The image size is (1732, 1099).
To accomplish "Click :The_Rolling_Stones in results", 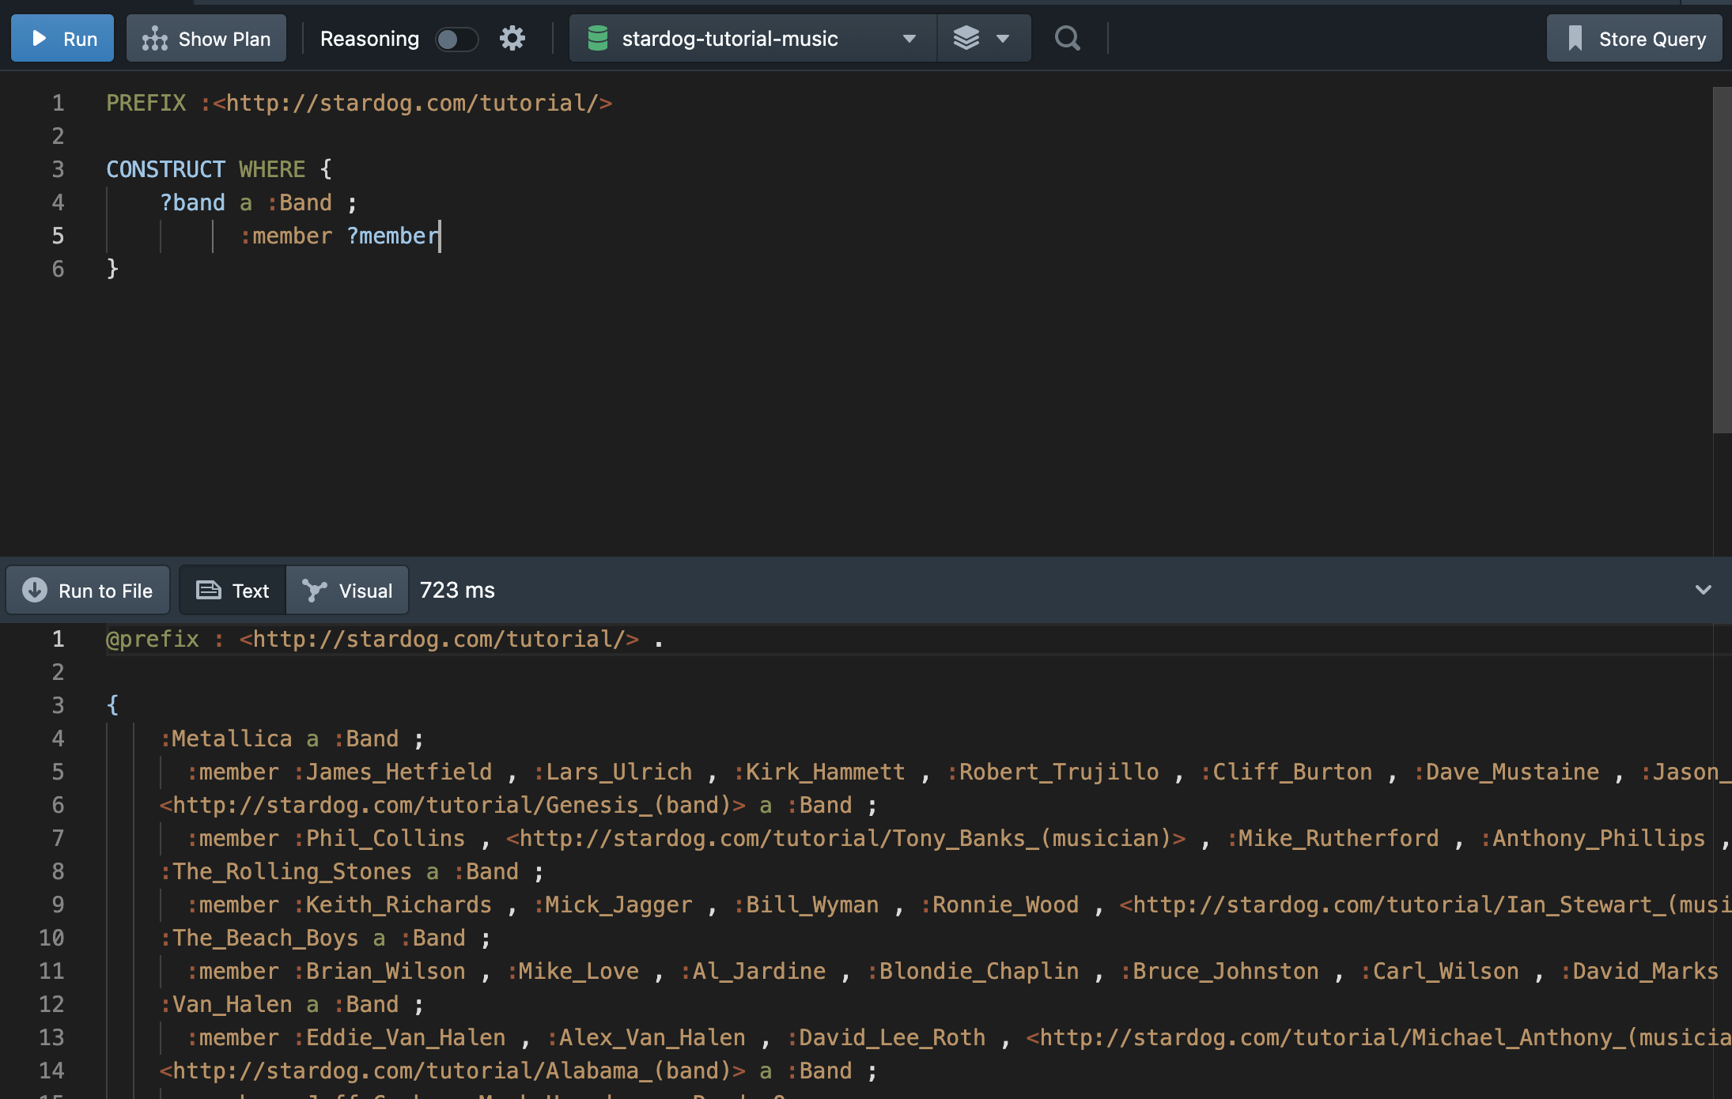I will (x=286, y=871).
